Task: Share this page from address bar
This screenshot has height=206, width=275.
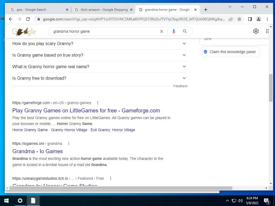Action: coord(231,19)
